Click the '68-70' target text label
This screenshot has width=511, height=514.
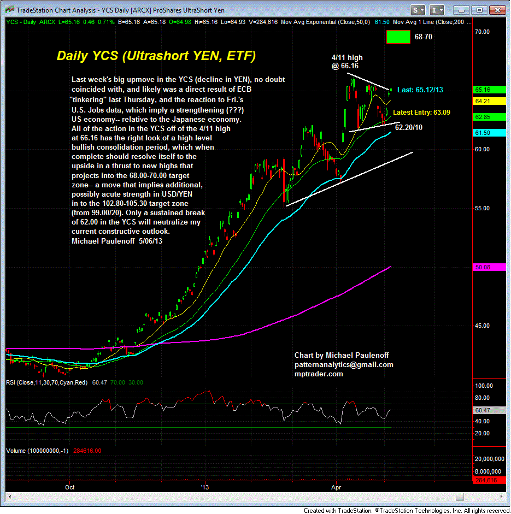click(x=424, y=37)
